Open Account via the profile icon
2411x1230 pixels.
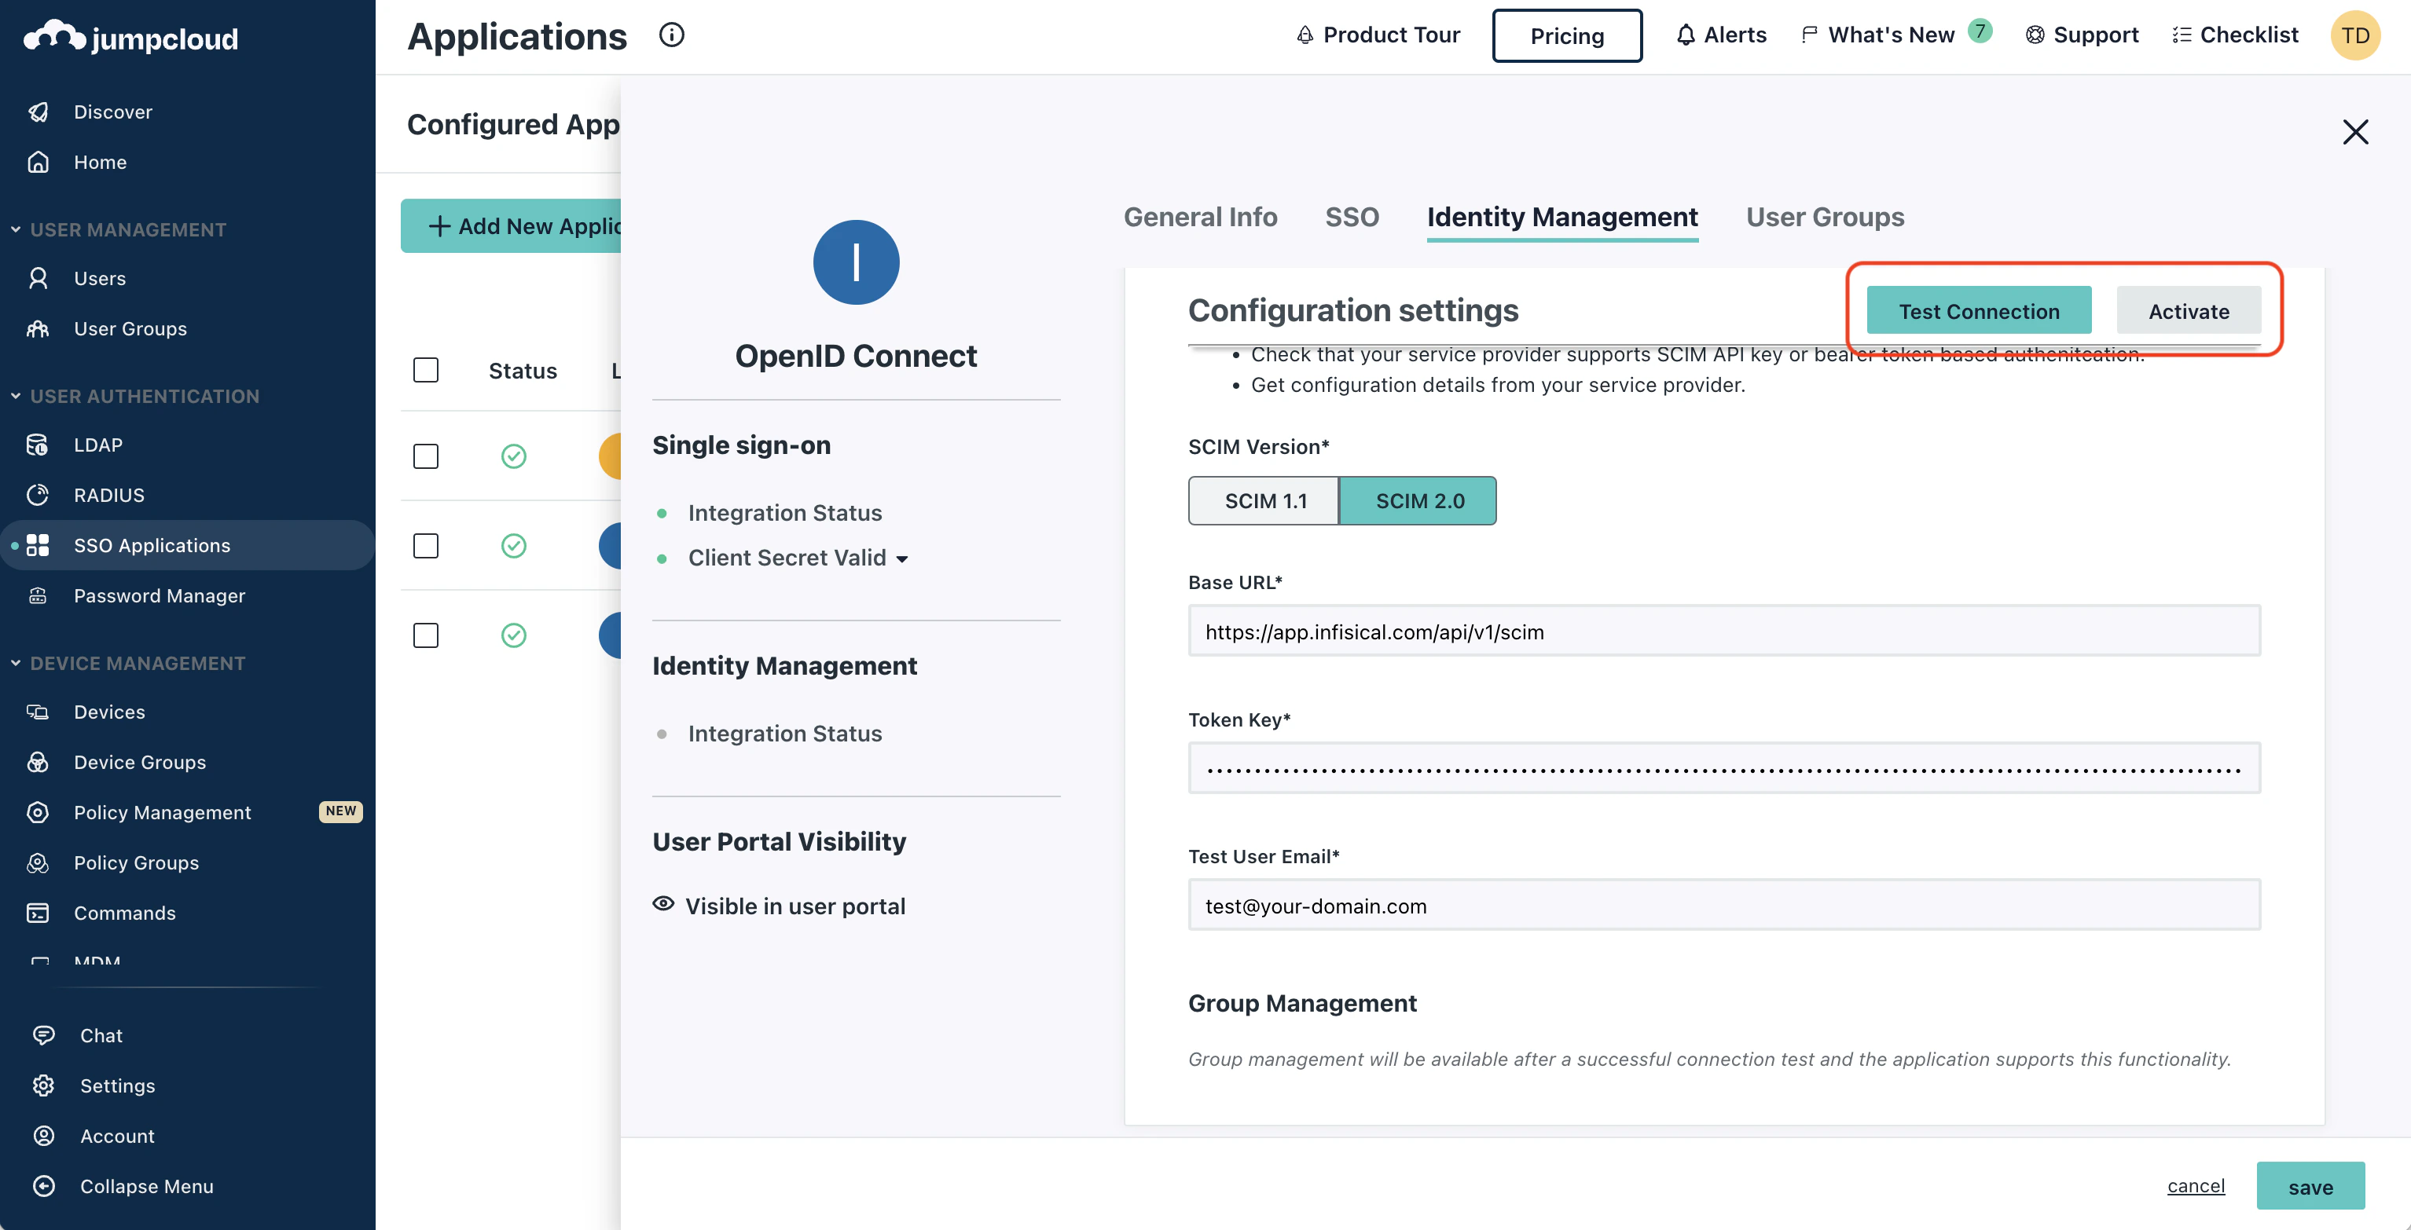click(44, 1136)
